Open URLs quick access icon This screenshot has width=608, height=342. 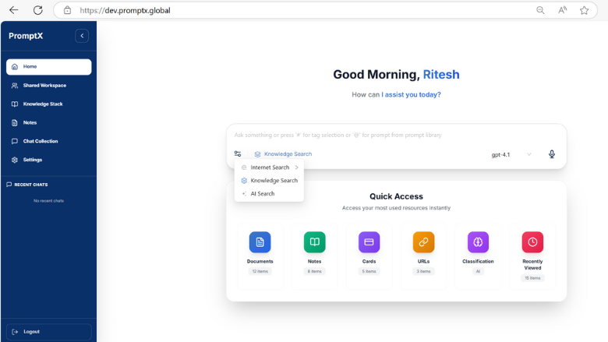(x=423, y=242)
